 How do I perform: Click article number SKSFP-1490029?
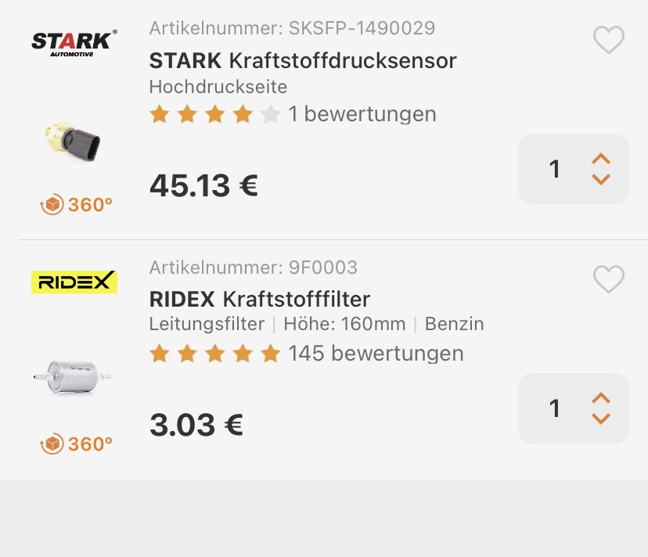point(290,27)
